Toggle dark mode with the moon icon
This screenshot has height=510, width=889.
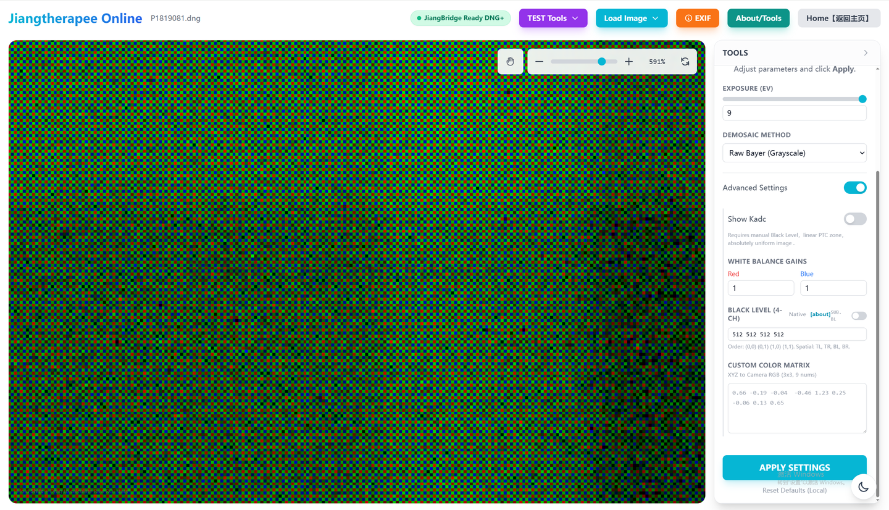click(862, 487)
